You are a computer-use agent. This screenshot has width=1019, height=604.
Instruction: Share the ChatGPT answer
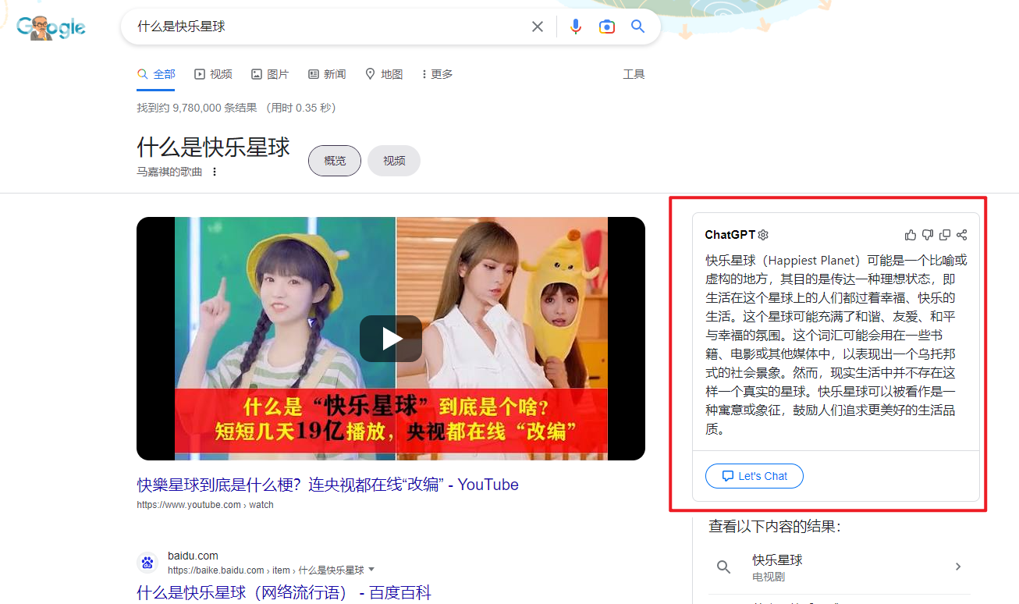962,235
